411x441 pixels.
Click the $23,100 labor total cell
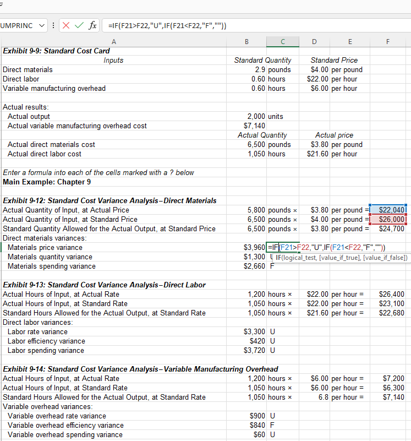(x=388, y=304)
